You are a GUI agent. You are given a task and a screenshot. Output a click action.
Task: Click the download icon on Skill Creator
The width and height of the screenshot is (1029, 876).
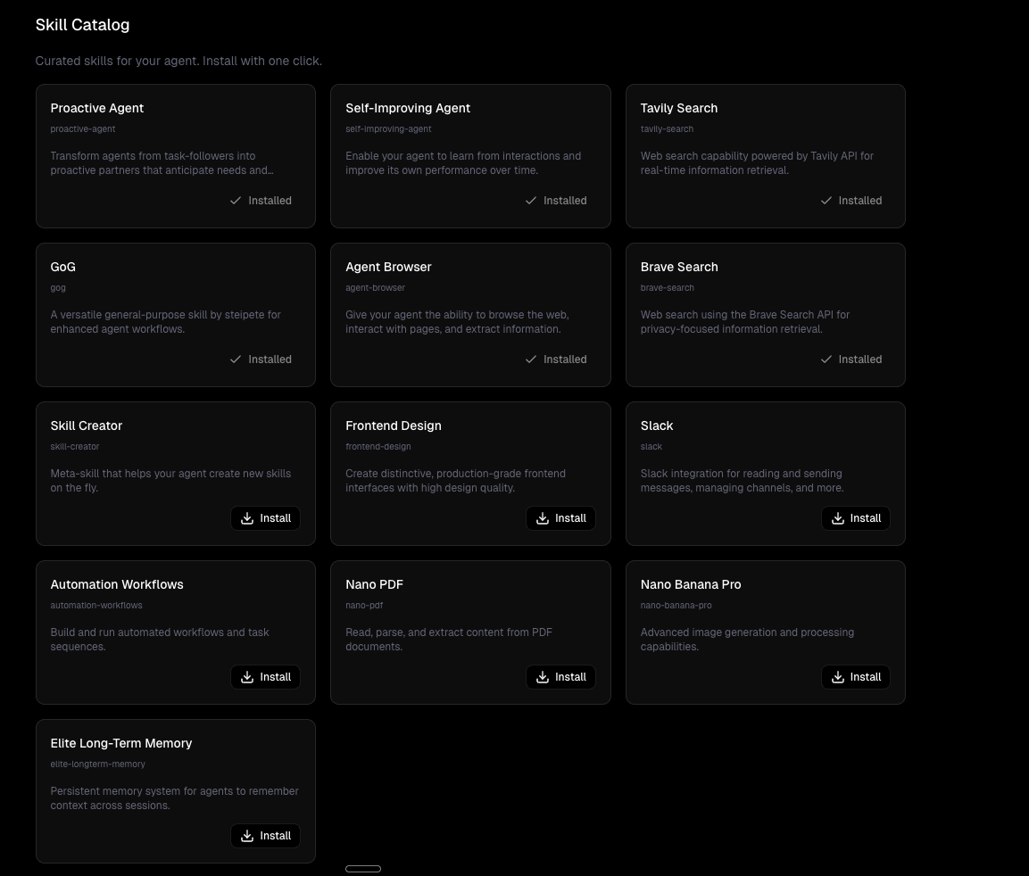(247, 518)
